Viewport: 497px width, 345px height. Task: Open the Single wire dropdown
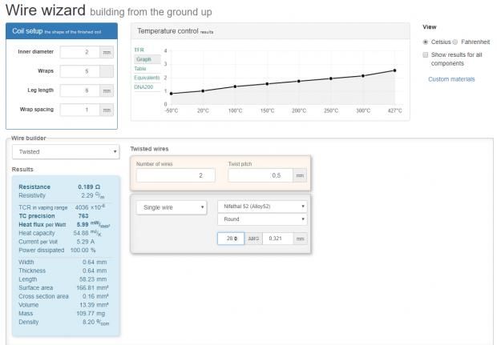(172, 207)
